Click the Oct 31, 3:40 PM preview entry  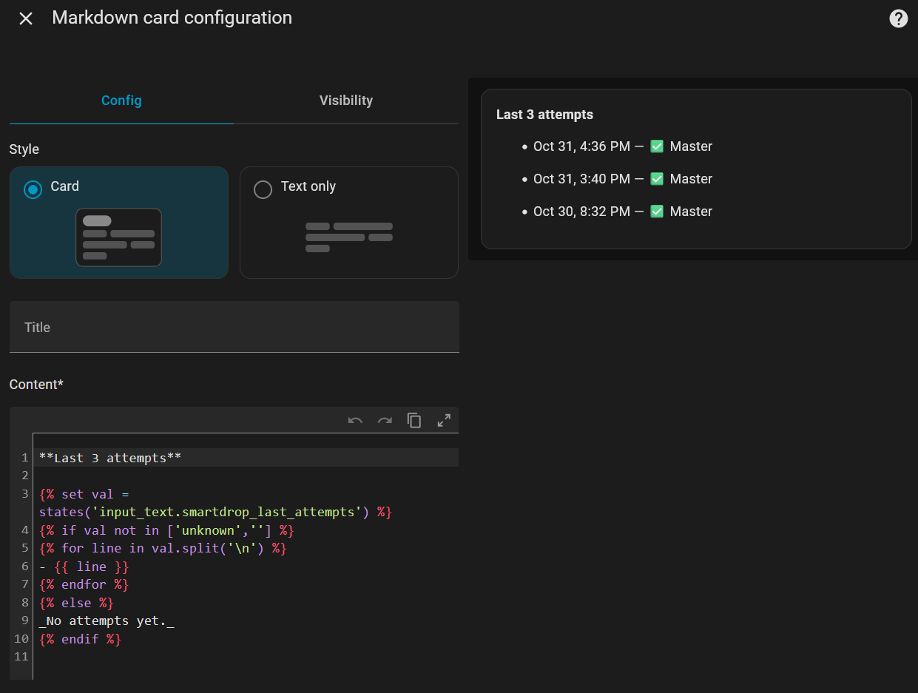coord(581,179)
